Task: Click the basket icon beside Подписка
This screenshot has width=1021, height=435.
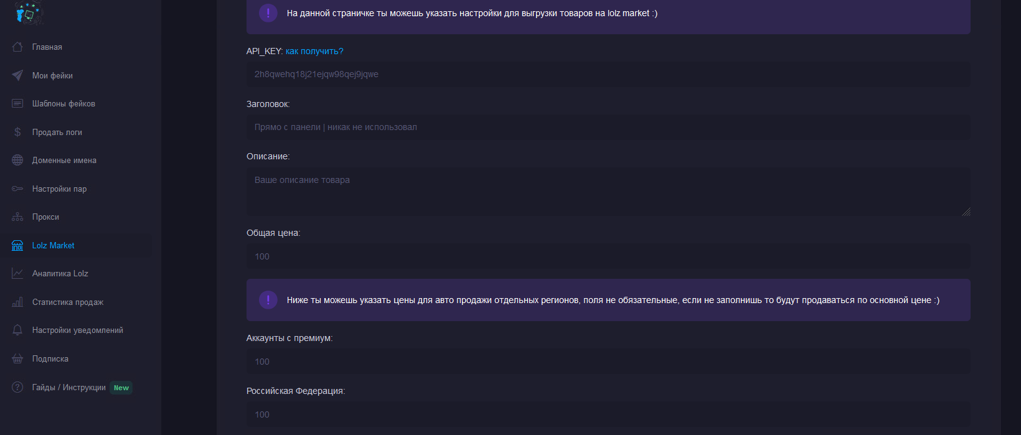Action: point(17,359)
